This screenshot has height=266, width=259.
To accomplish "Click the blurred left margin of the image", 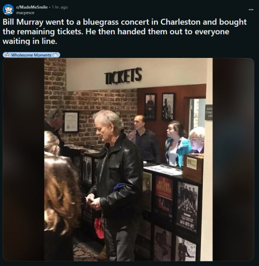I will coord(23,159).
